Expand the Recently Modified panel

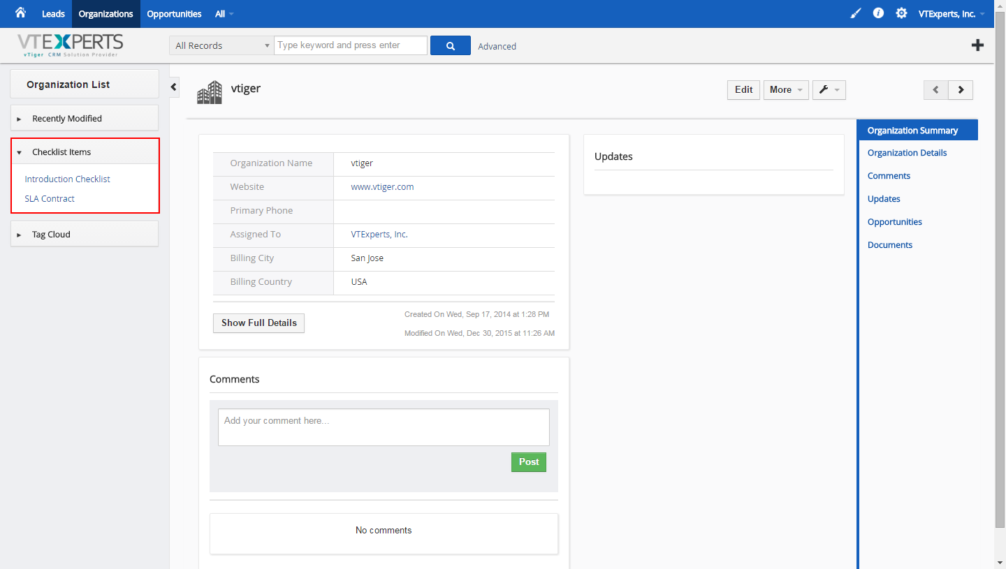[85, 118]
